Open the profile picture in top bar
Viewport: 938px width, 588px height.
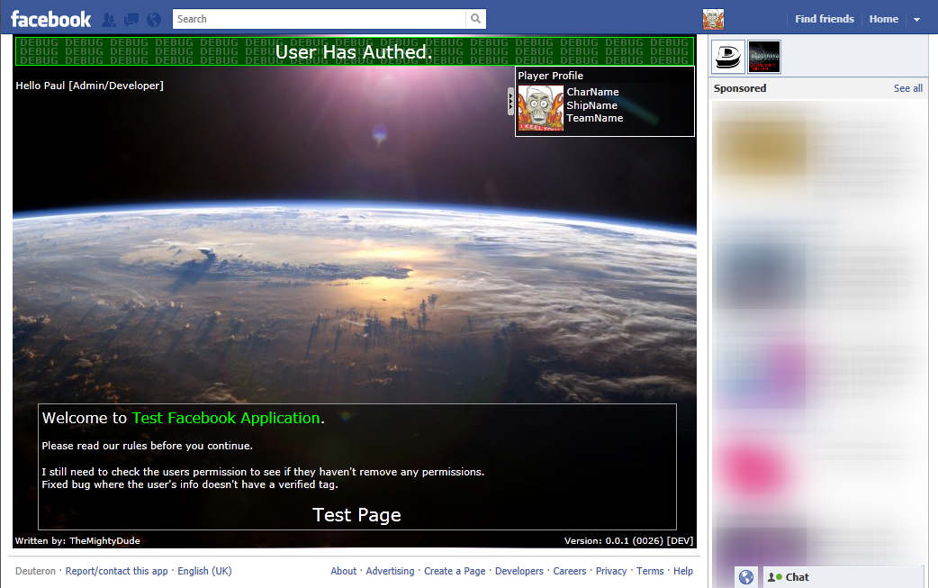pyautogui.click(x=713, y=19)
